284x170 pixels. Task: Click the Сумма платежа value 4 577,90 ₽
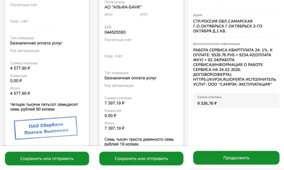[x=20, y=68]
